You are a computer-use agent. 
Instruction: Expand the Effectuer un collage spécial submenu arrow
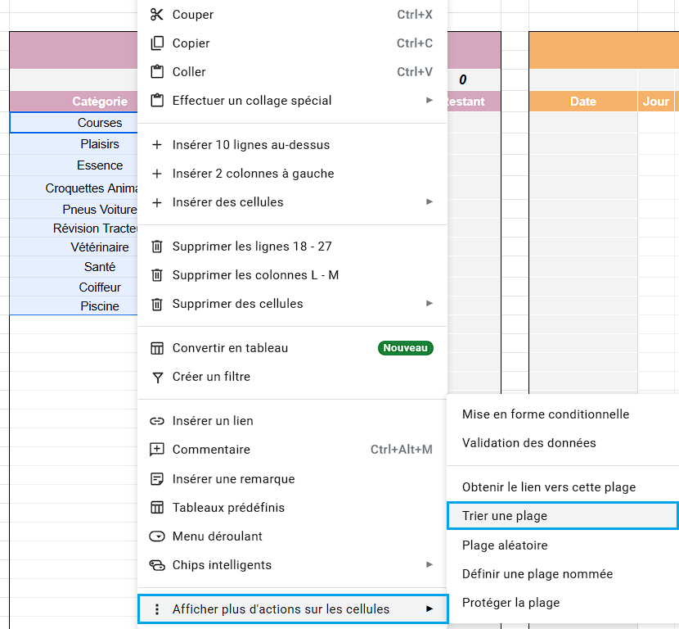pyautogui.click(x=429, y=101)
